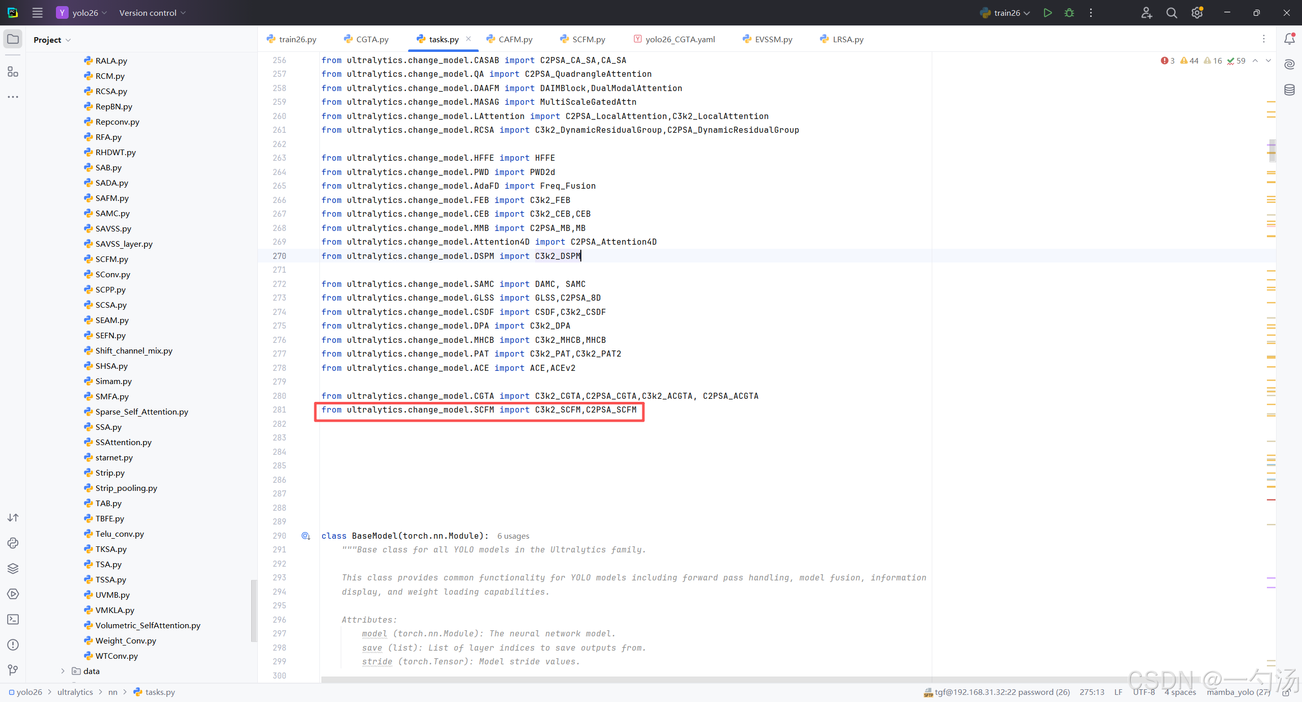Open Python Packages layers icon
Image resolution: width=1302 pixels, height=702 pixels.
click(13, 568)
